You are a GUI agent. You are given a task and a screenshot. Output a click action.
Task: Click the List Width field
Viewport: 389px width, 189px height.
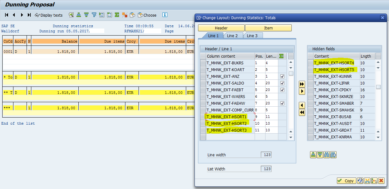click(266, 169)
